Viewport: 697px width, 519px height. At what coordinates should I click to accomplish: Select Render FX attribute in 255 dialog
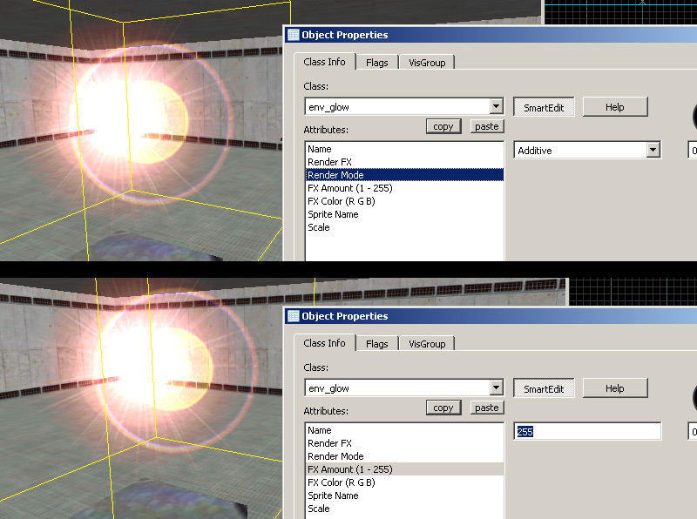tap(404, 443)
